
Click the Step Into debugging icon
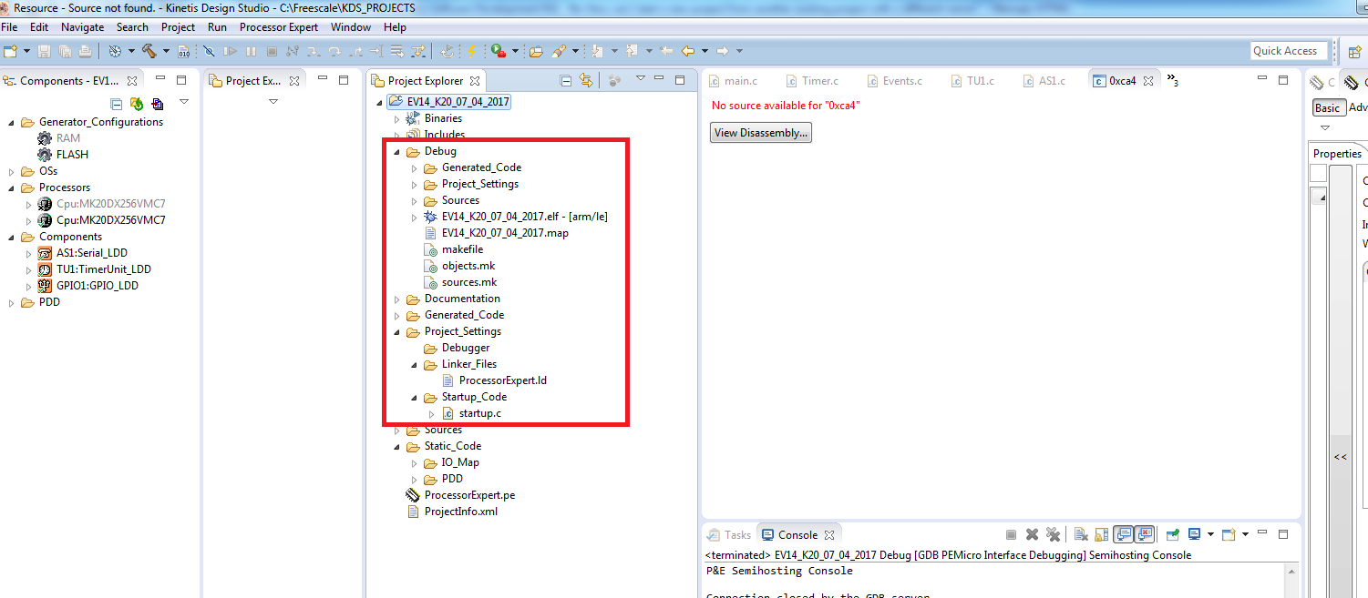[314, 51]
